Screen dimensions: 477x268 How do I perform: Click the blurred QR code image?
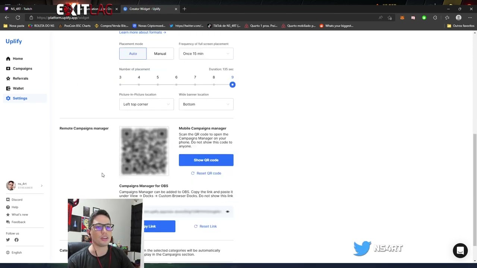(x=144, y=151)
